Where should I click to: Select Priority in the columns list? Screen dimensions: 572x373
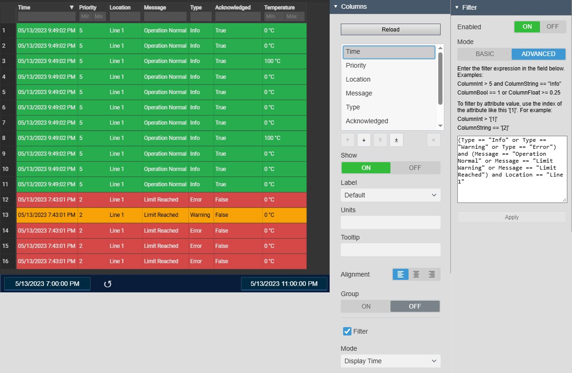pos(389,65)
